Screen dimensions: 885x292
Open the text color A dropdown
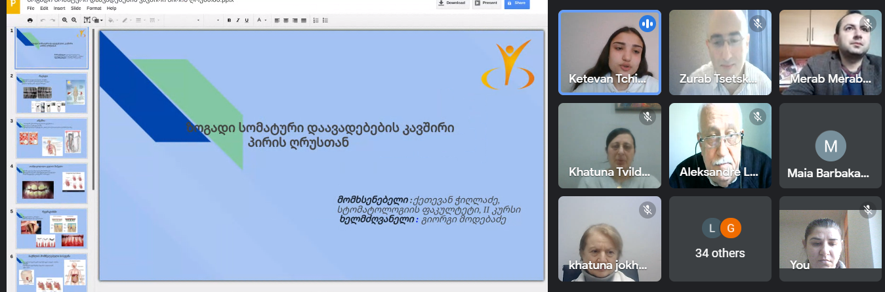(x=261, y=20)
